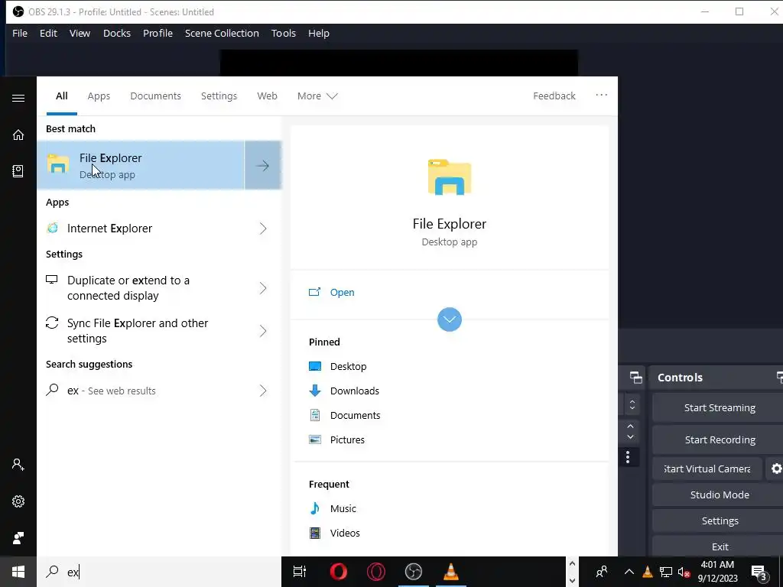This screenshot has height=587, width=783.
Task: Open the OBS Docks menu
Action: tap(117, 33)
